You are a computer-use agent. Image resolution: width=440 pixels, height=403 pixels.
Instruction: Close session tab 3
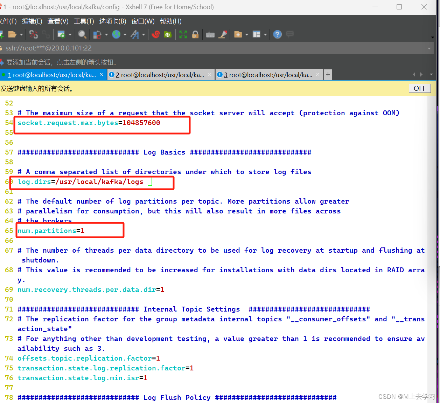point(317,74)
